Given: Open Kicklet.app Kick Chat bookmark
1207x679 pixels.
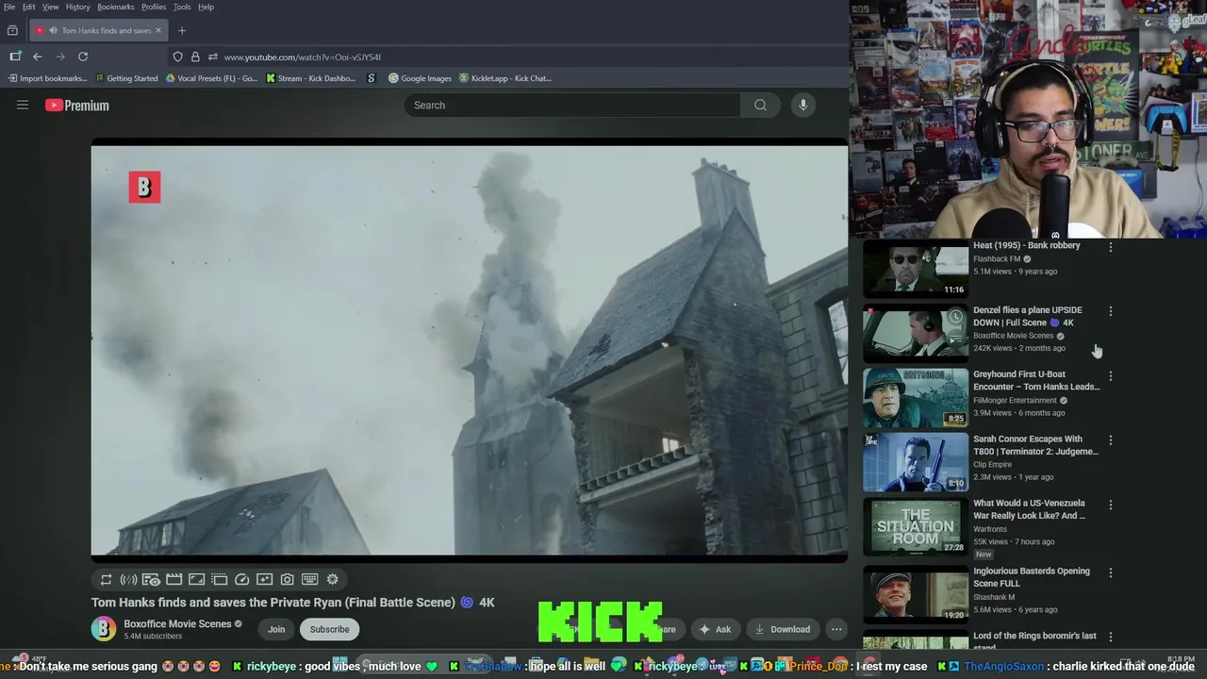Looking at the screenshot, I should [x=505, y=78].
